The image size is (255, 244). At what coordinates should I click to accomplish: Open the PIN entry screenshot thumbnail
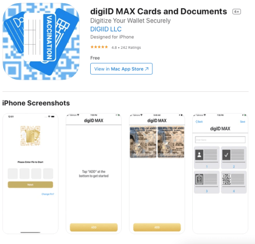coord(31,174)
